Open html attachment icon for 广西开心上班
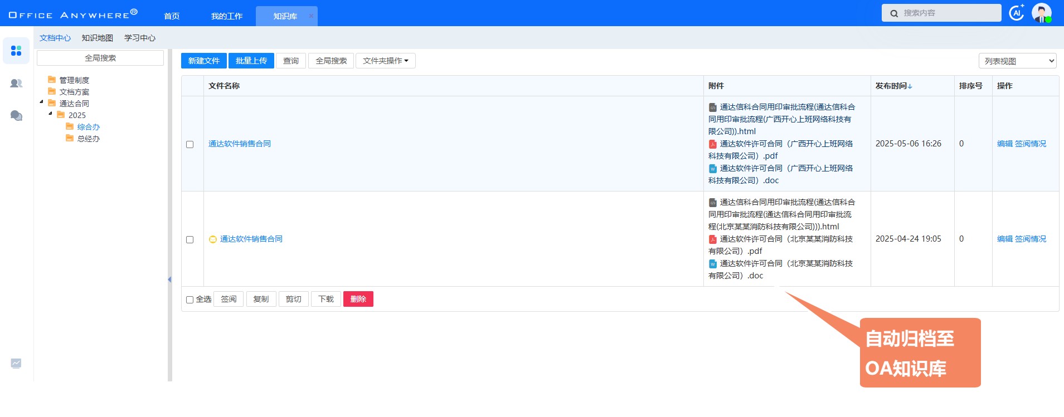Image resolution: width=1064 pixels, height=417 pixels. 713,107
